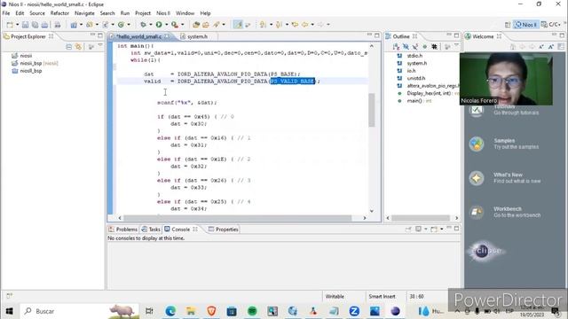Screen dimensions: 568x319
Task: Open What's New in the Welcome view
Action: 504,177
